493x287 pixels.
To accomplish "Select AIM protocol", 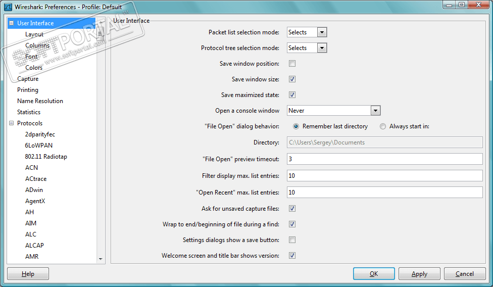I will (x=31, y=223).
